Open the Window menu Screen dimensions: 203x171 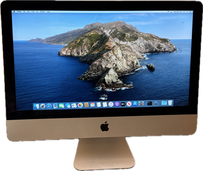point(42,11)
